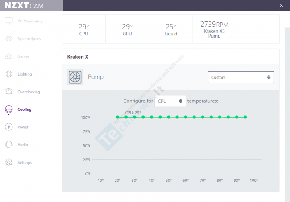Open the Games menu item
This screenshot has width=290, height=202.
(24, 56)
